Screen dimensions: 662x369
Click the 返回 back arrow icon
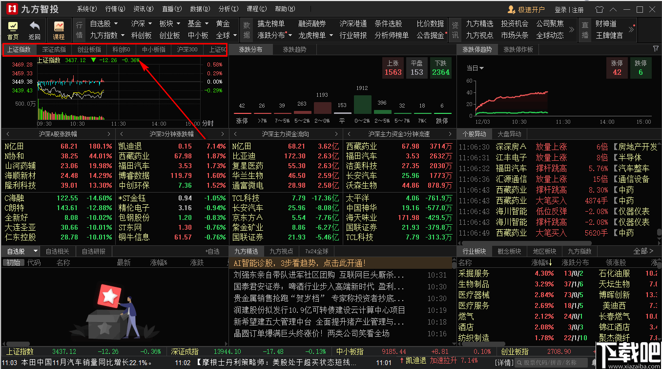(x=34, y=30)
